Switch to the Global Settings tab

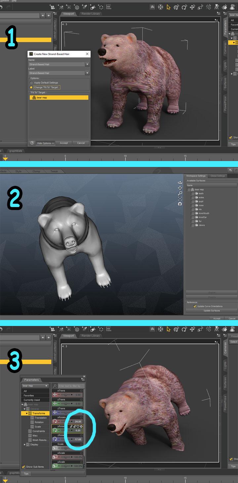click(x=218, y=176)
